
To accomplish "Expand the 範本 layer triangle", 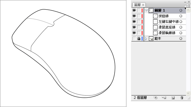I will point(146,39).
